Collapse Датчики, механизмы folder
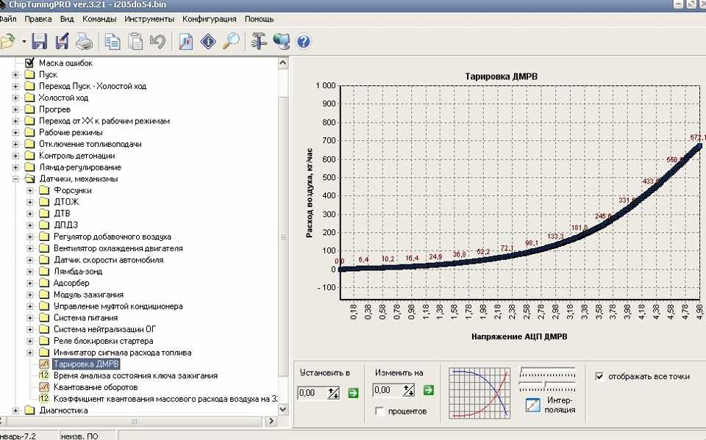The width and height of the screenshot is (706, 440). tap(15, 179)
